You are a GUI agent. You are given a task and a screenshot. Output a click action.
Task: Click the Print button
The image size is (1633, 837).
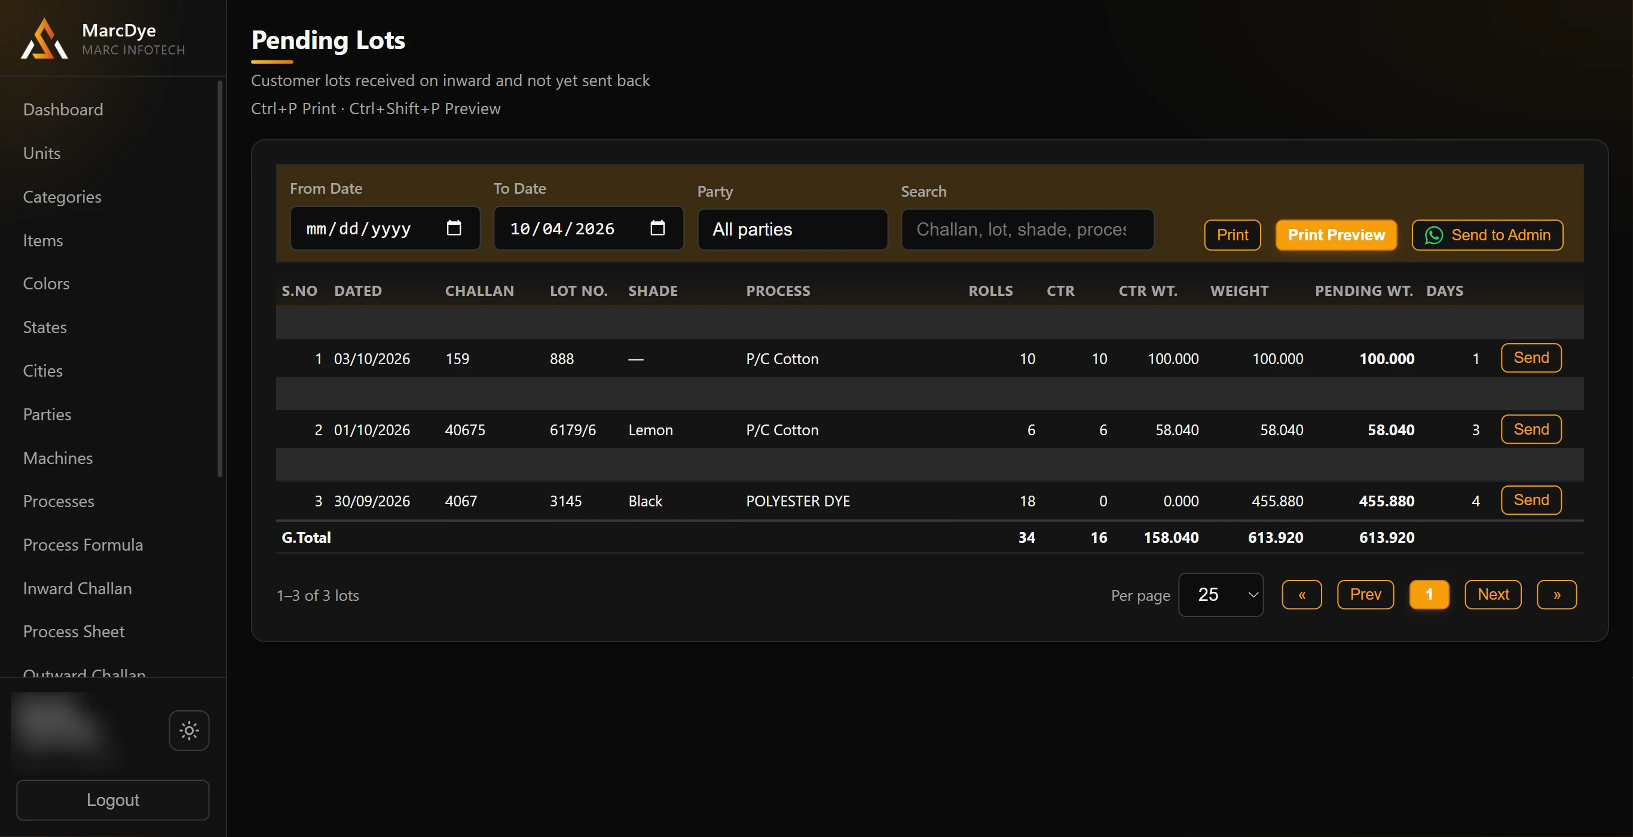pyautogui.click(x=1232, y=235)
